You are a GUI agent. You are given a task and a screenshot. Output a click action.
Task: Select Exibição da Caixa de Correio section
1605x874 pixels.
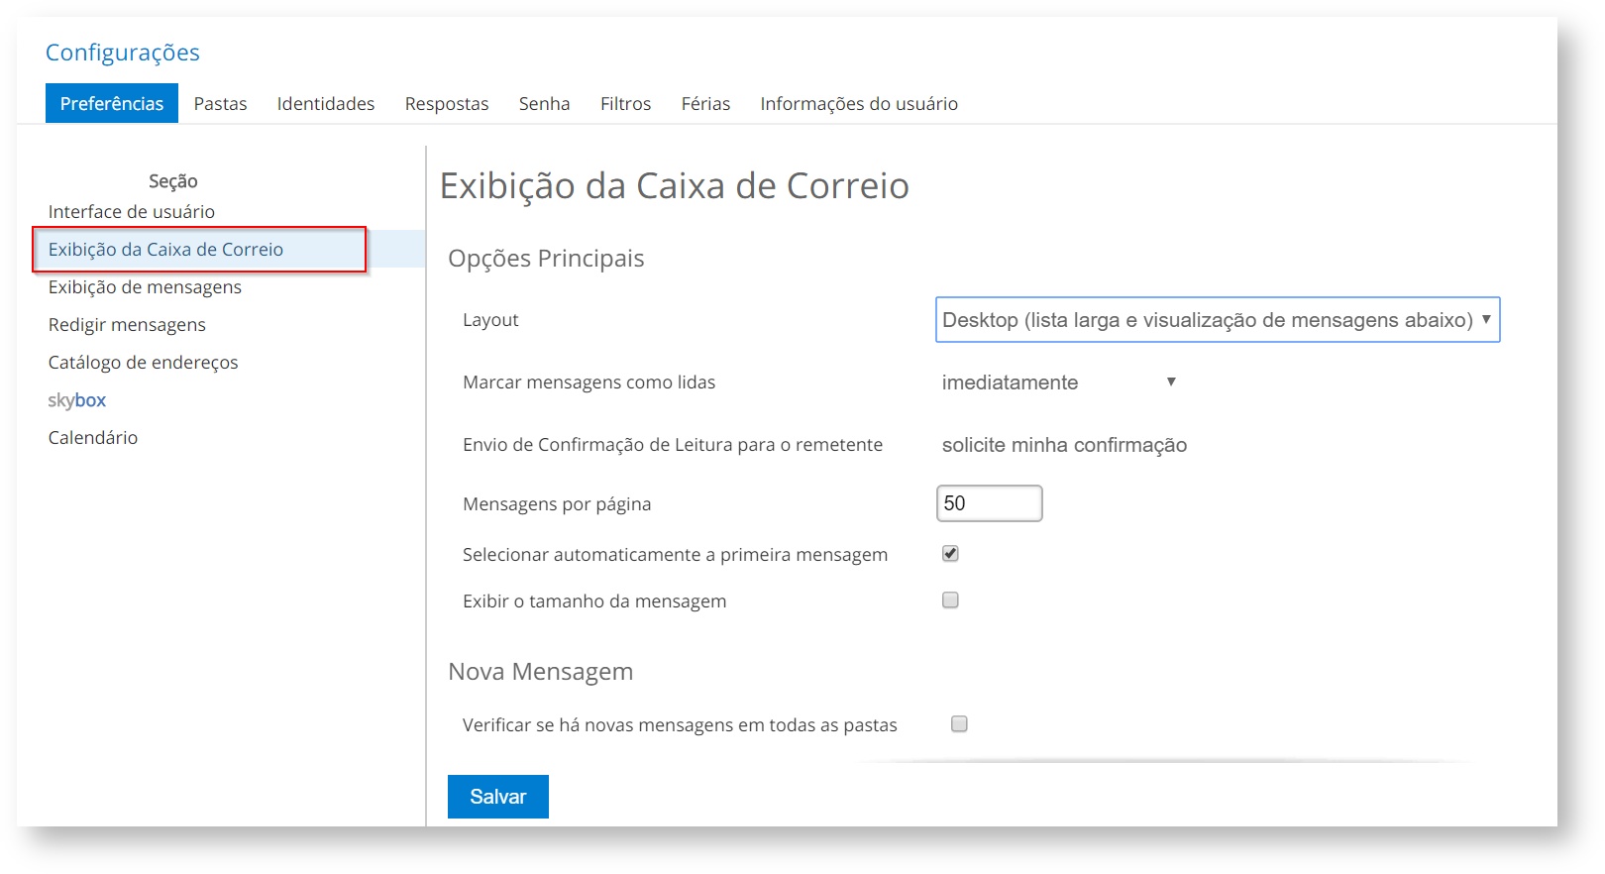[x=165, y=250]
